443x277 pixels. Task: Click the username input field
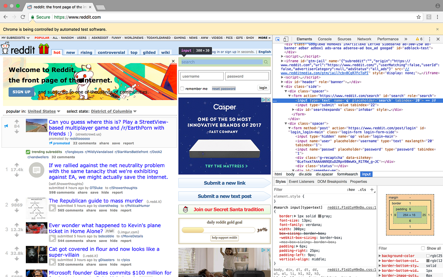[202, 76]
